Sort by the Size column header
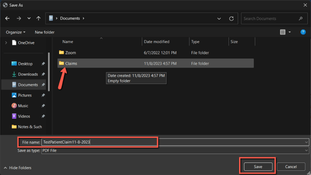This screenshot has width=311, height=175. coord(234,42)
